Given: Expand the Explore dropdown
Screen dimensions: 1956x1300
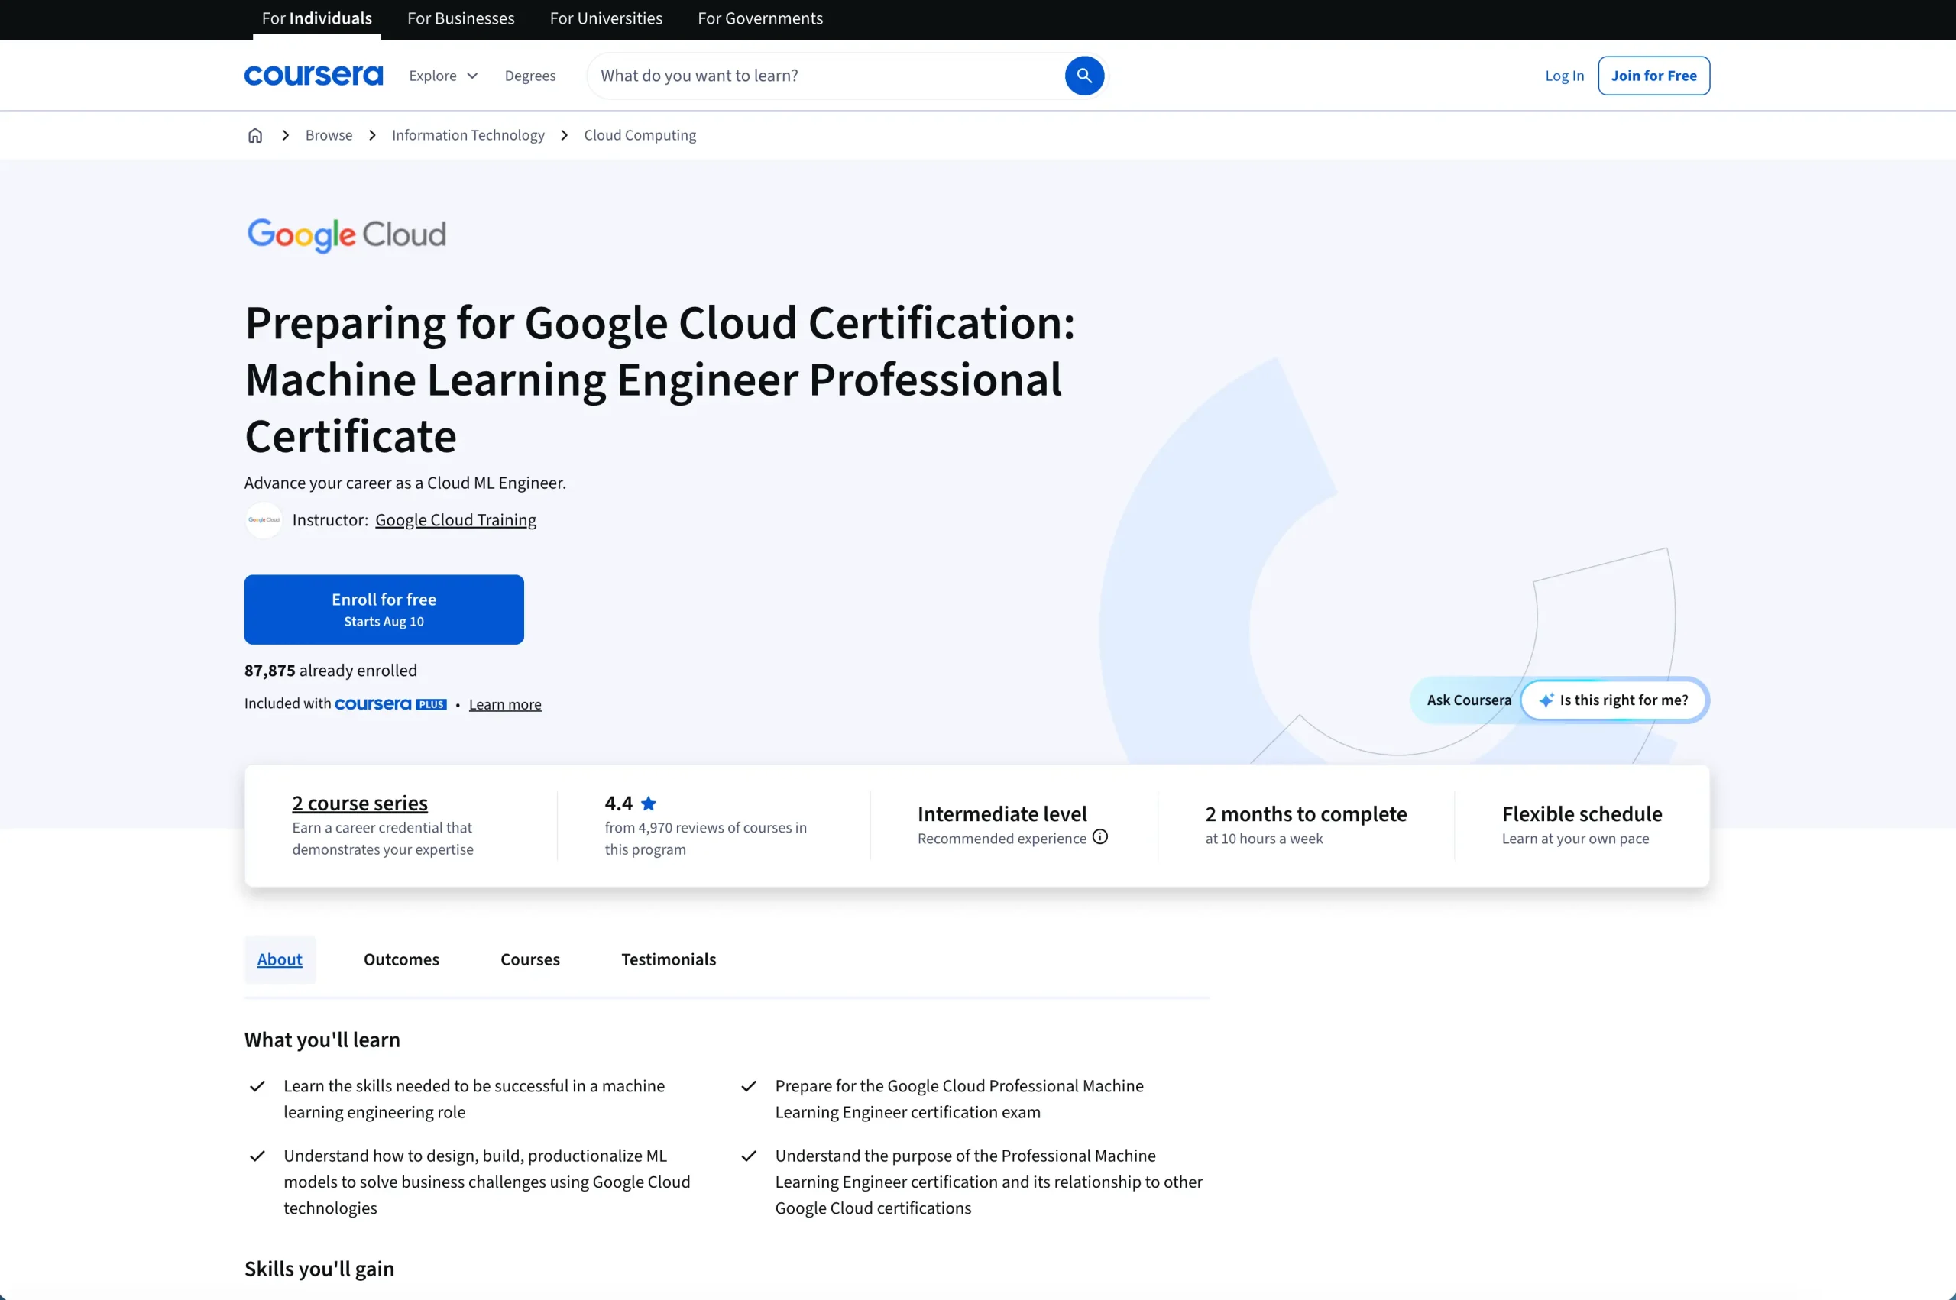Looking at the screenshot, I should [x=444, y=76].
